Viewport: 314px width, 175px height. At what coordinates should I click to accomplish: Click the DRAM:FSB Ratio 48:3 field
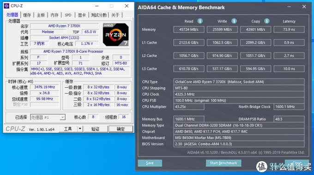289,119
